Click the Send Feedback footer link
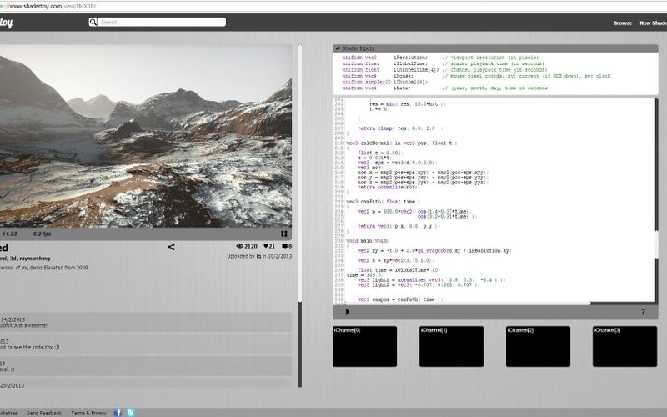This screenshot has width=667, height=417. 44,413
